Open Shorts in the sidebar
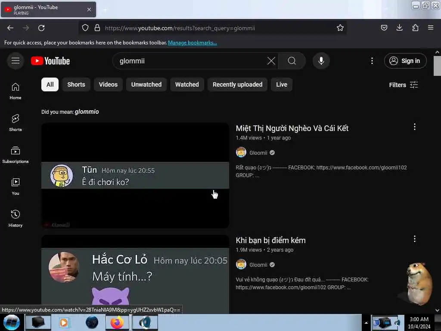This screenshot has width=441, height=331. 16,123
